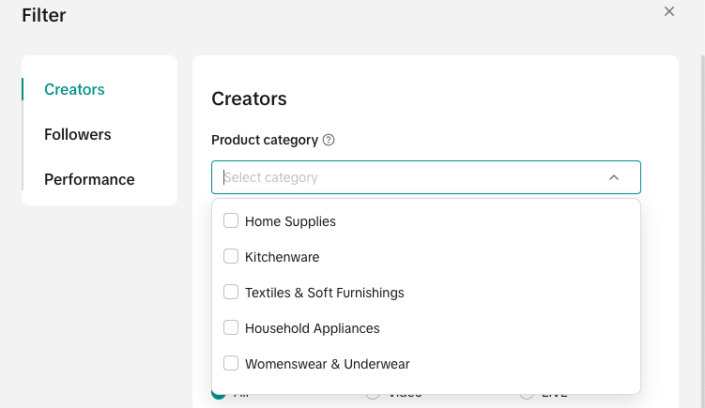
Task: Enable the Textiles & Soft Furnishings checkbox
Action: tap(231, 293)
